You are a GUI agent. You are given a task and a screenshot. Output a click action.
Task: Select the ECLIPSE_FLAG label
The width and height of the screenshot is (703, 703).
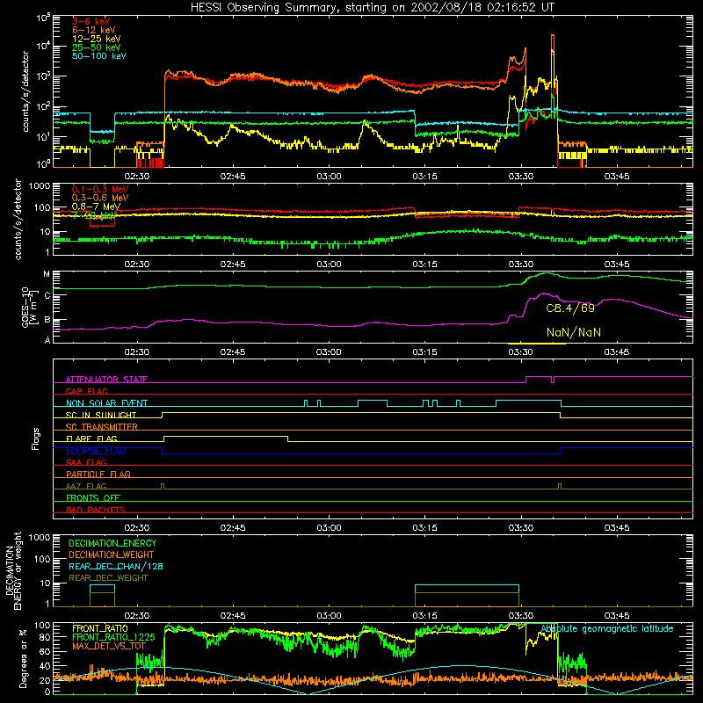[x=96, y=451]
